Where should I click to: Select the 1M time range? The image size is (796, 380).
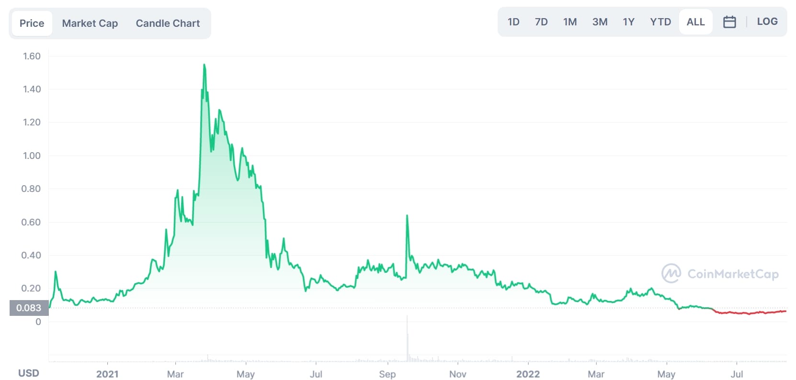click(570, 22)
